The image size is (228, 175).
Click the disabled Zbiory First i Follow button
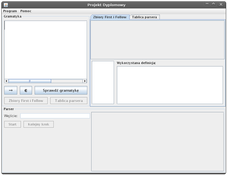pos(26,101)
